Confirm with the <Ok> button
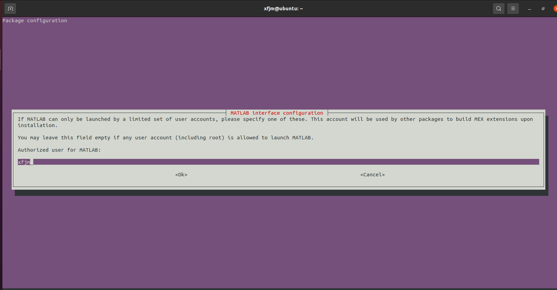 [x=181, y=175]
